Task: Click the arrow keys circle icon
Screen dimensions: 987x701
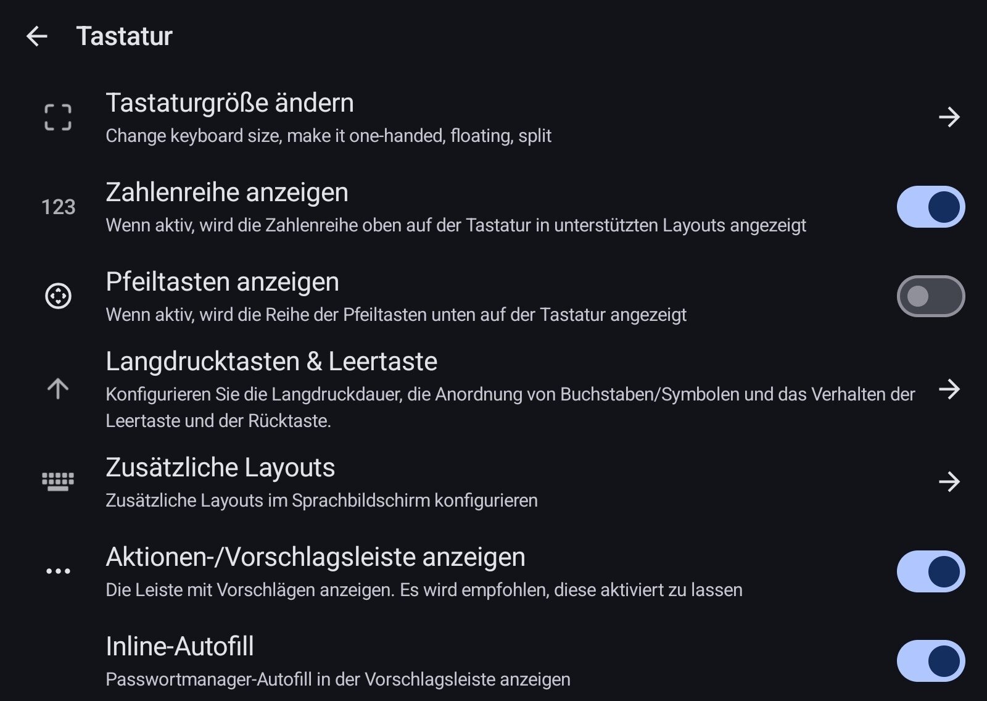Action: [58, 296]
